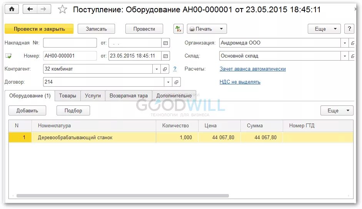Click date field 23.05.2015 18:45:11
This screenshot has width=362, height=209.
tap(135, 56)
